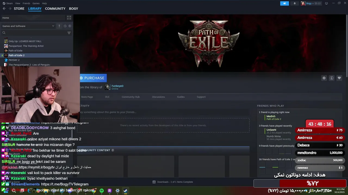Go forward with the right navigation arrow

[x=10, y=9]
